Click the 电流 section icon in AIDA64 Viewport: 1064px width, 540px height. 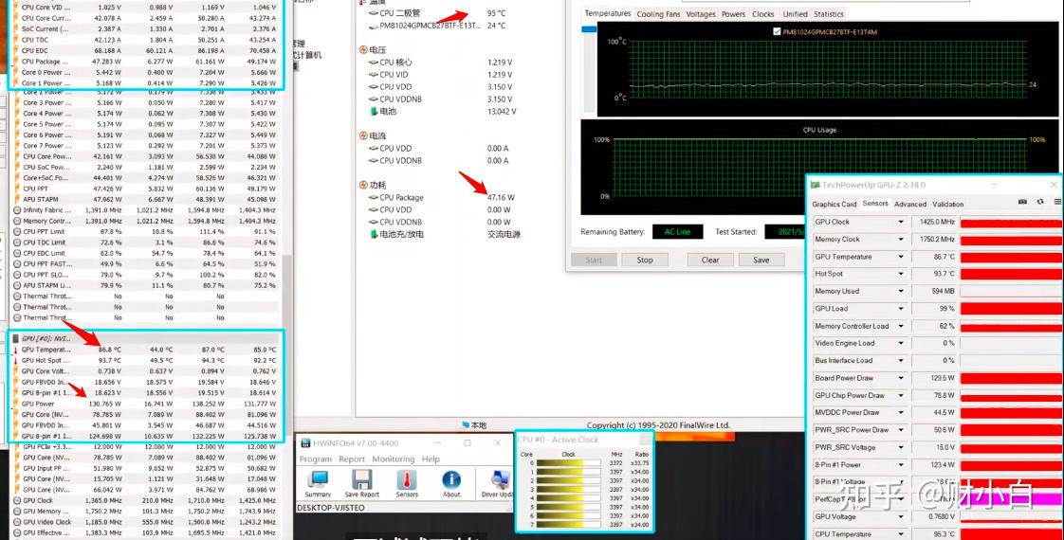tap(363, 135)
